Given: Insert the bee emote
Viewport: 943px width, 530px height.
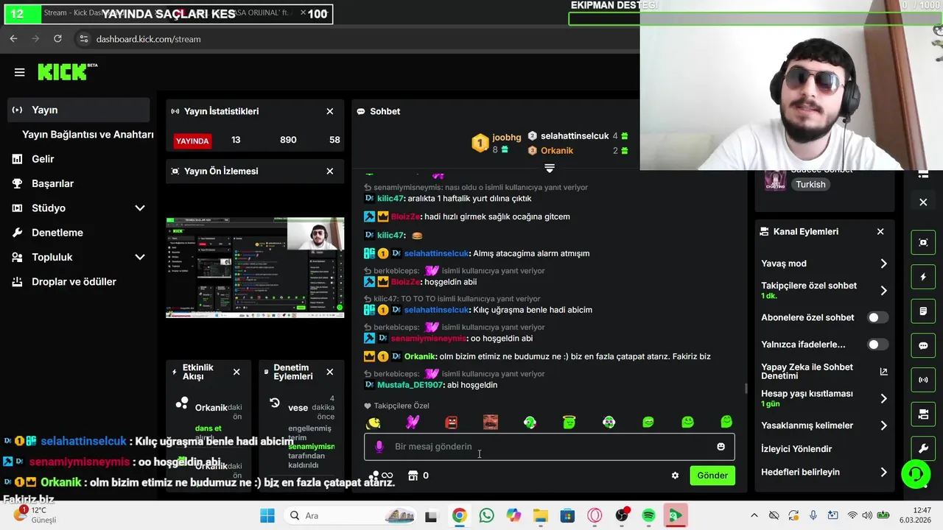Looking at the screenshot, I should 374,422.
